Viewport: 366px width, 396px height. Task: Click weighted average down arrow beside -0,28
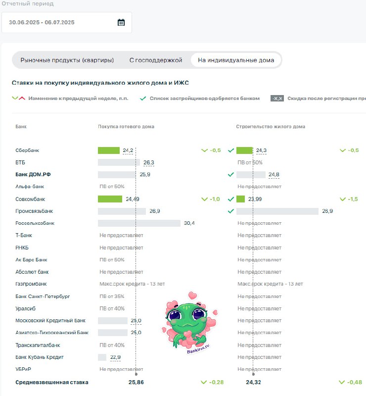click(204, 382)
